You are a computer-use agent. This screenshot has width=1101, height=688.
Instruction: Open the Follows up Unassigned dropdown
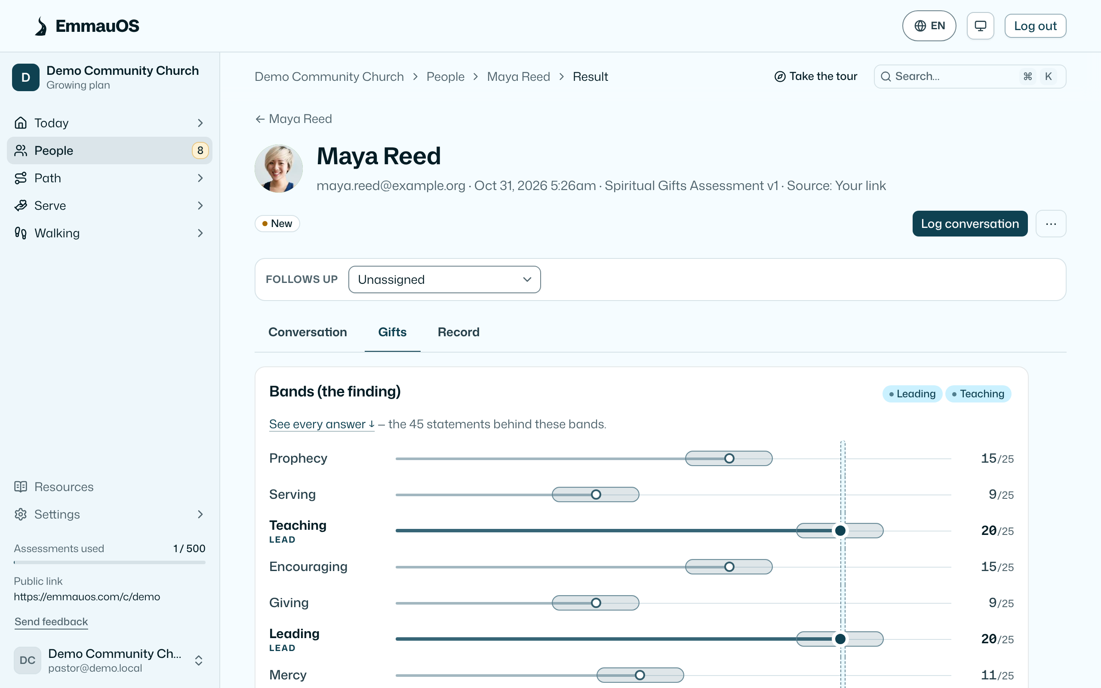[445, 279]
